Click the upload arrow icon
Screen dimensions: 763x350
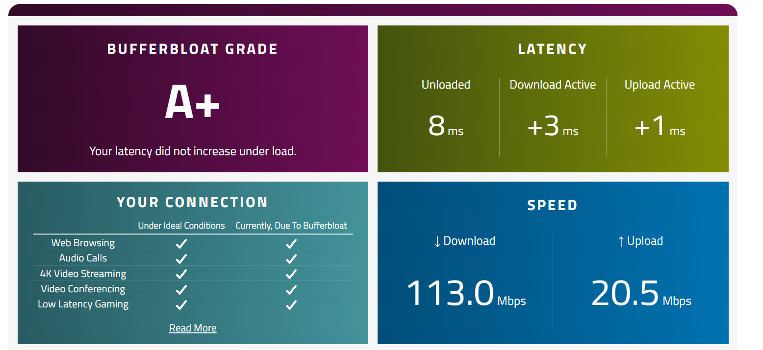tap(621, 241)
